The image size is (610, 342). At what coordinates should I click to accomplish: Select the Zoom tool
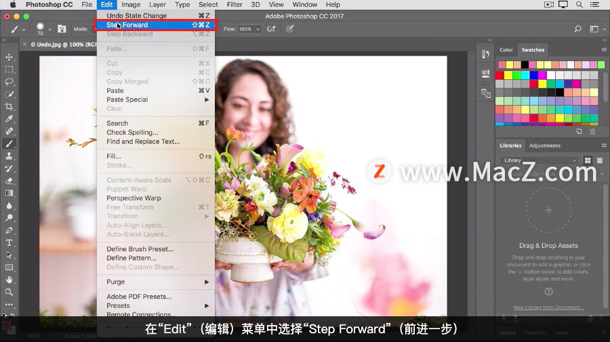click(9, 292)
